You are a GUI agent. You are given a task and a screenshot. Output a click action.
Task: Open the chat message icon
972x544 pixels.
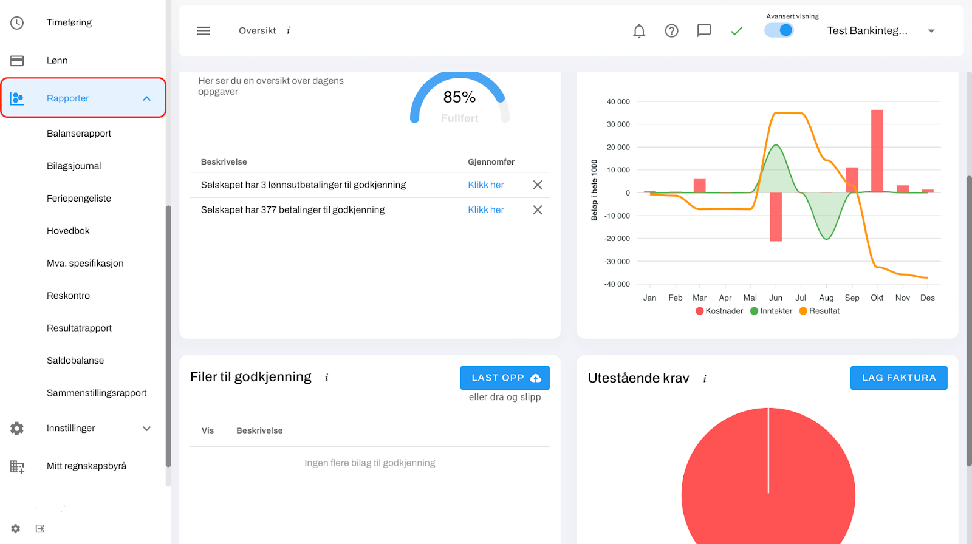pyautogui.click(x=704, y=31)
